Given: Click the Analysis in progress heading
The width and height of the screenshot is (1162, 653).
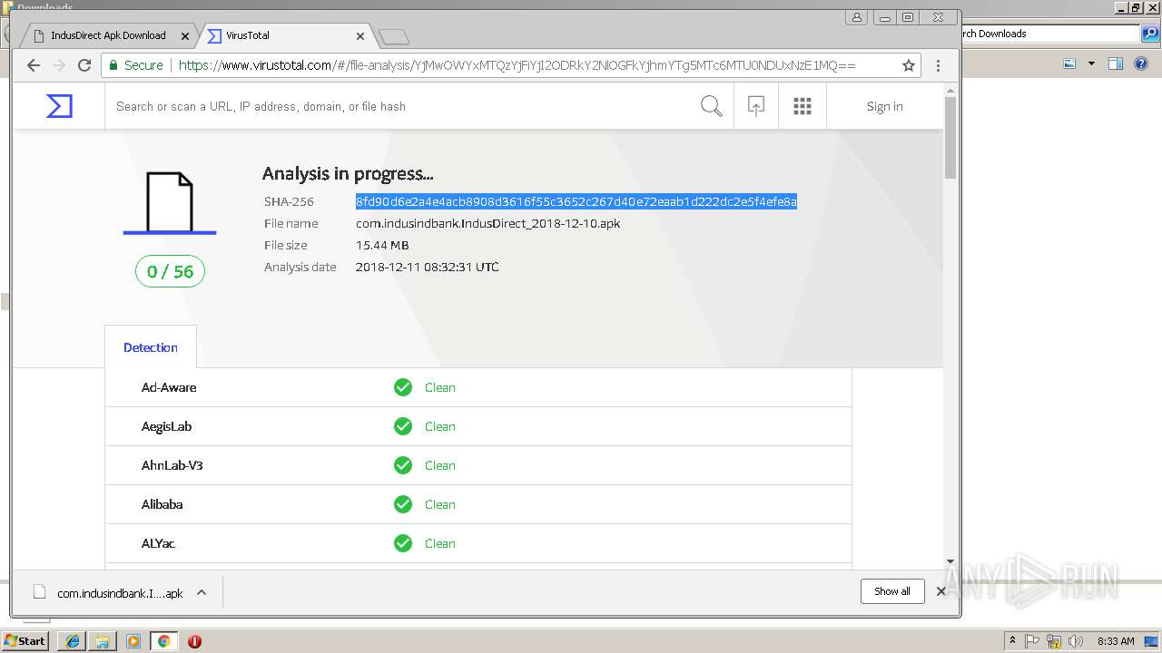Looking at the screenshot, I should point(348,174).
